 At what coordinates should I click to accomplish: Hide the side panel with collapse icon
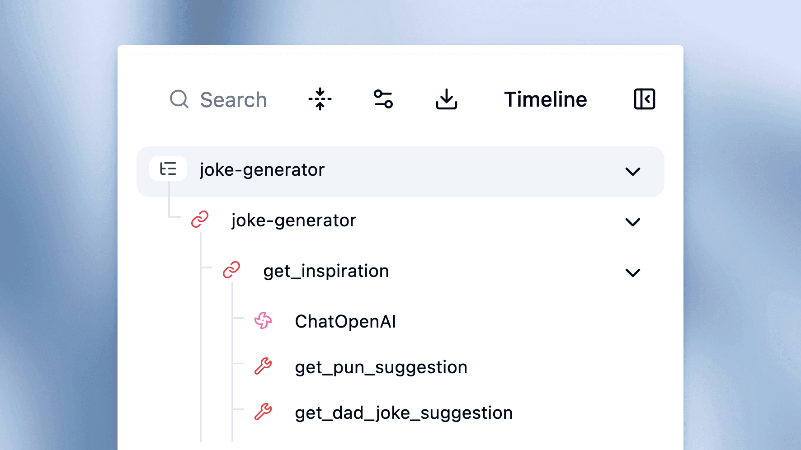pos(644,99)
